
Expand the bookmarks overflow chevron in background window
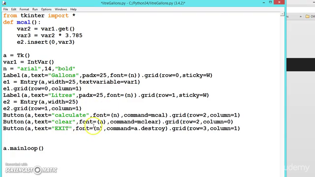(301, 16)
